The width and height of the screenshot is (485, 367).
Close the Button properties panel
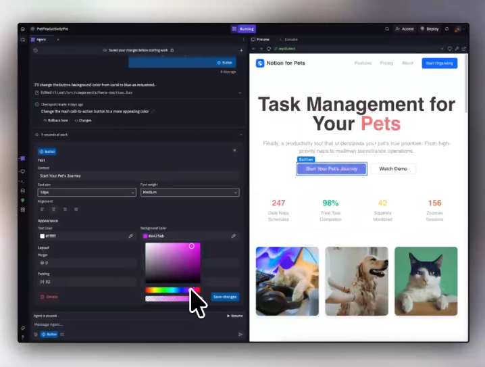pos(234,151)
